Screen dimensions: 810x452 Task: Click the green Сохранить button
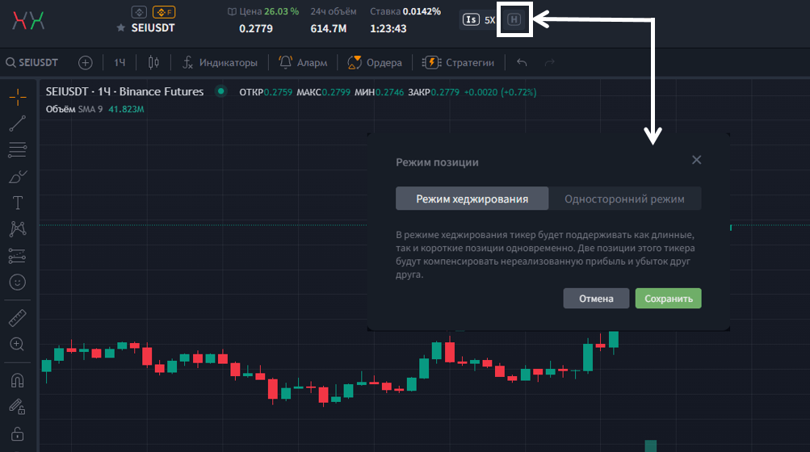coord(669,299)
